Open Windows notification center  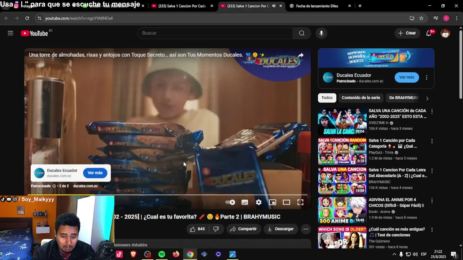point(454,254)
